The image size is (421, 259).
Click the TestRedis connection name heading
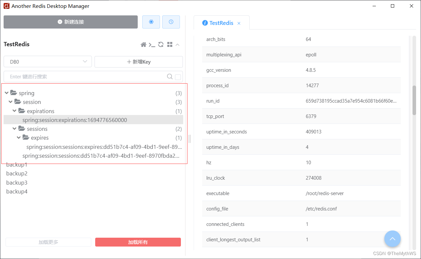point(16,44)
